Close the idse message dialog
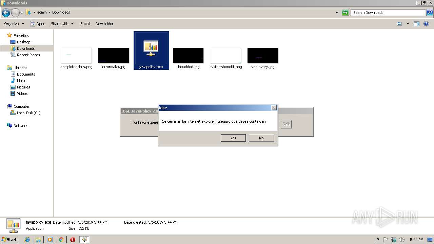Screen dimensions: 434x244 [x=274, y=107]
